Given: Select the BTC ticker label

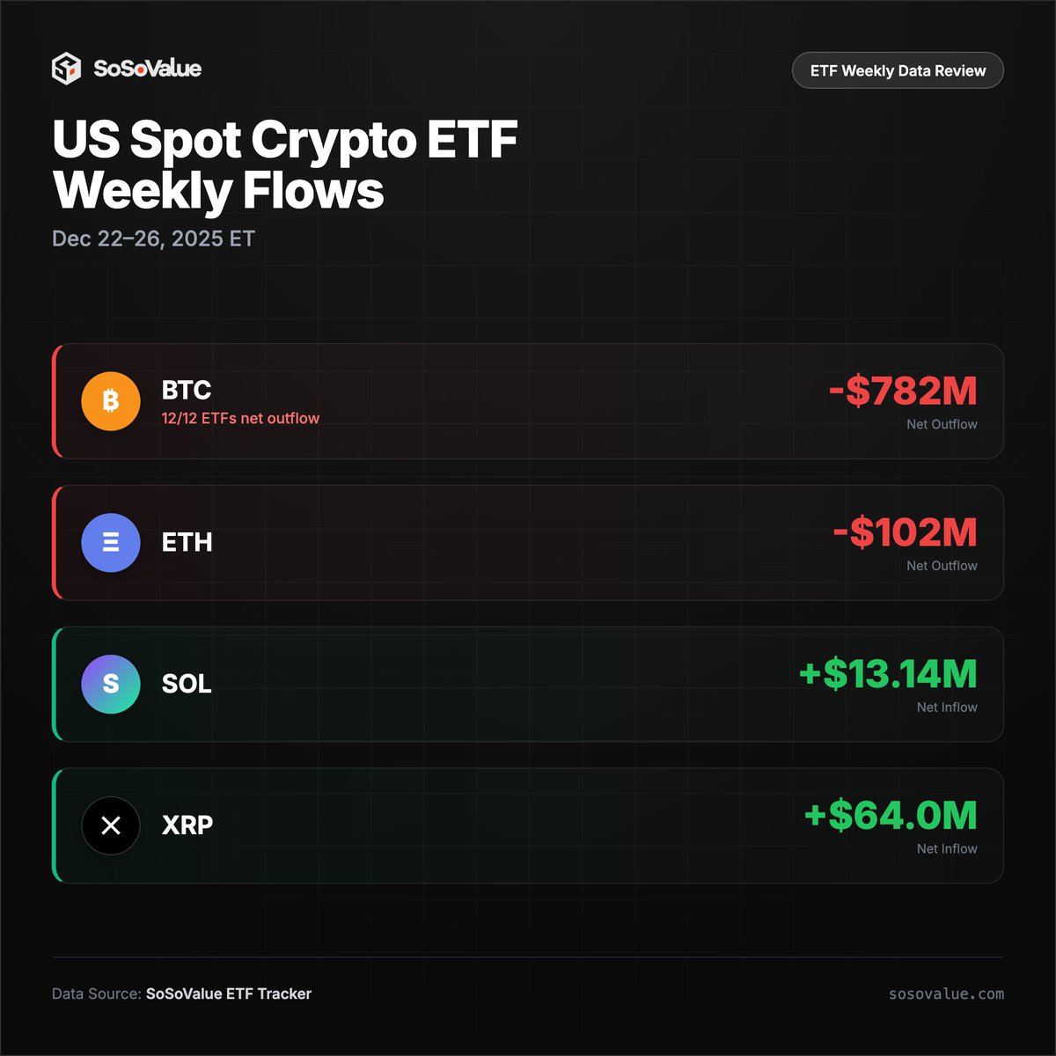Looking at the screenshot, I should (187, 390).
